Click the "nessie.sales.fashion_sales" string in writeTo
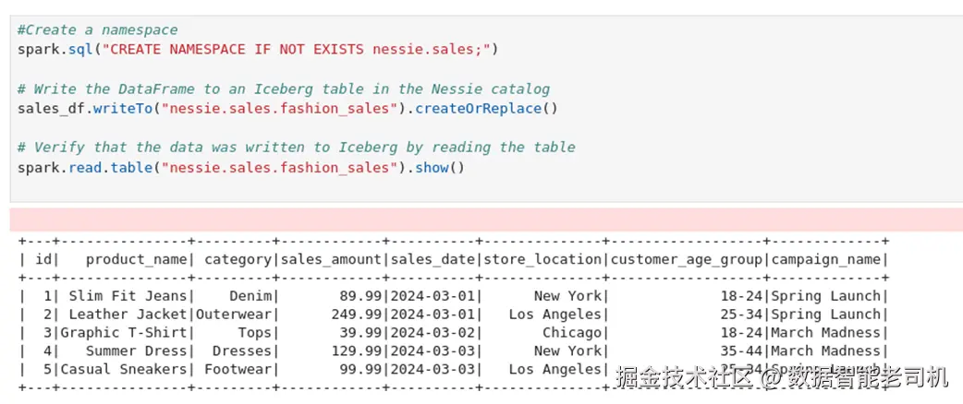Screen dimensions: 963x404 tap(286, 108)
